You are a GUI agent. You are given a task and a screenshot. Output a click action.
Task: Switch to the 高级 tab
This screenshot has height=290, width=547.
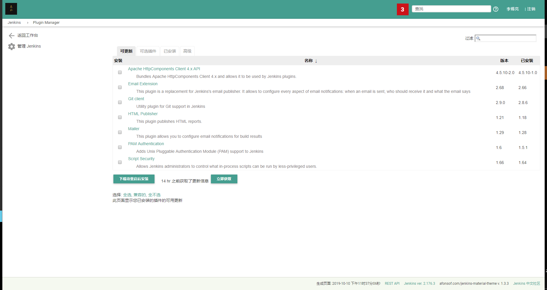click(x=187, y=51)
